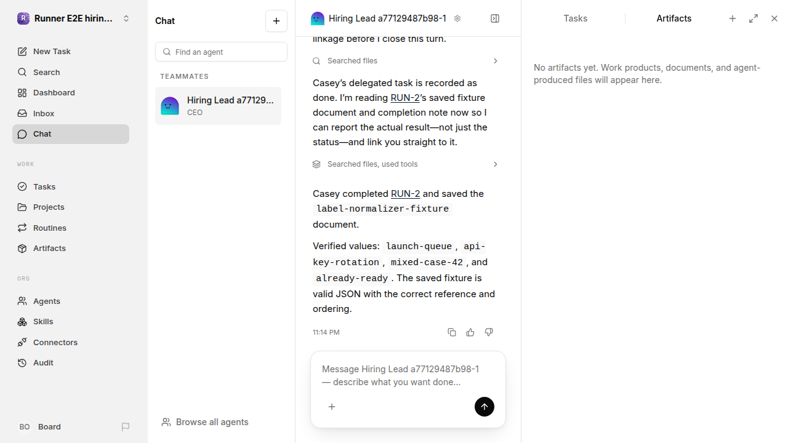This screenshot has width=788, height=443.
Task: Click the Hiring Lead avatar in chat header
Action: [x=318, y=18]
